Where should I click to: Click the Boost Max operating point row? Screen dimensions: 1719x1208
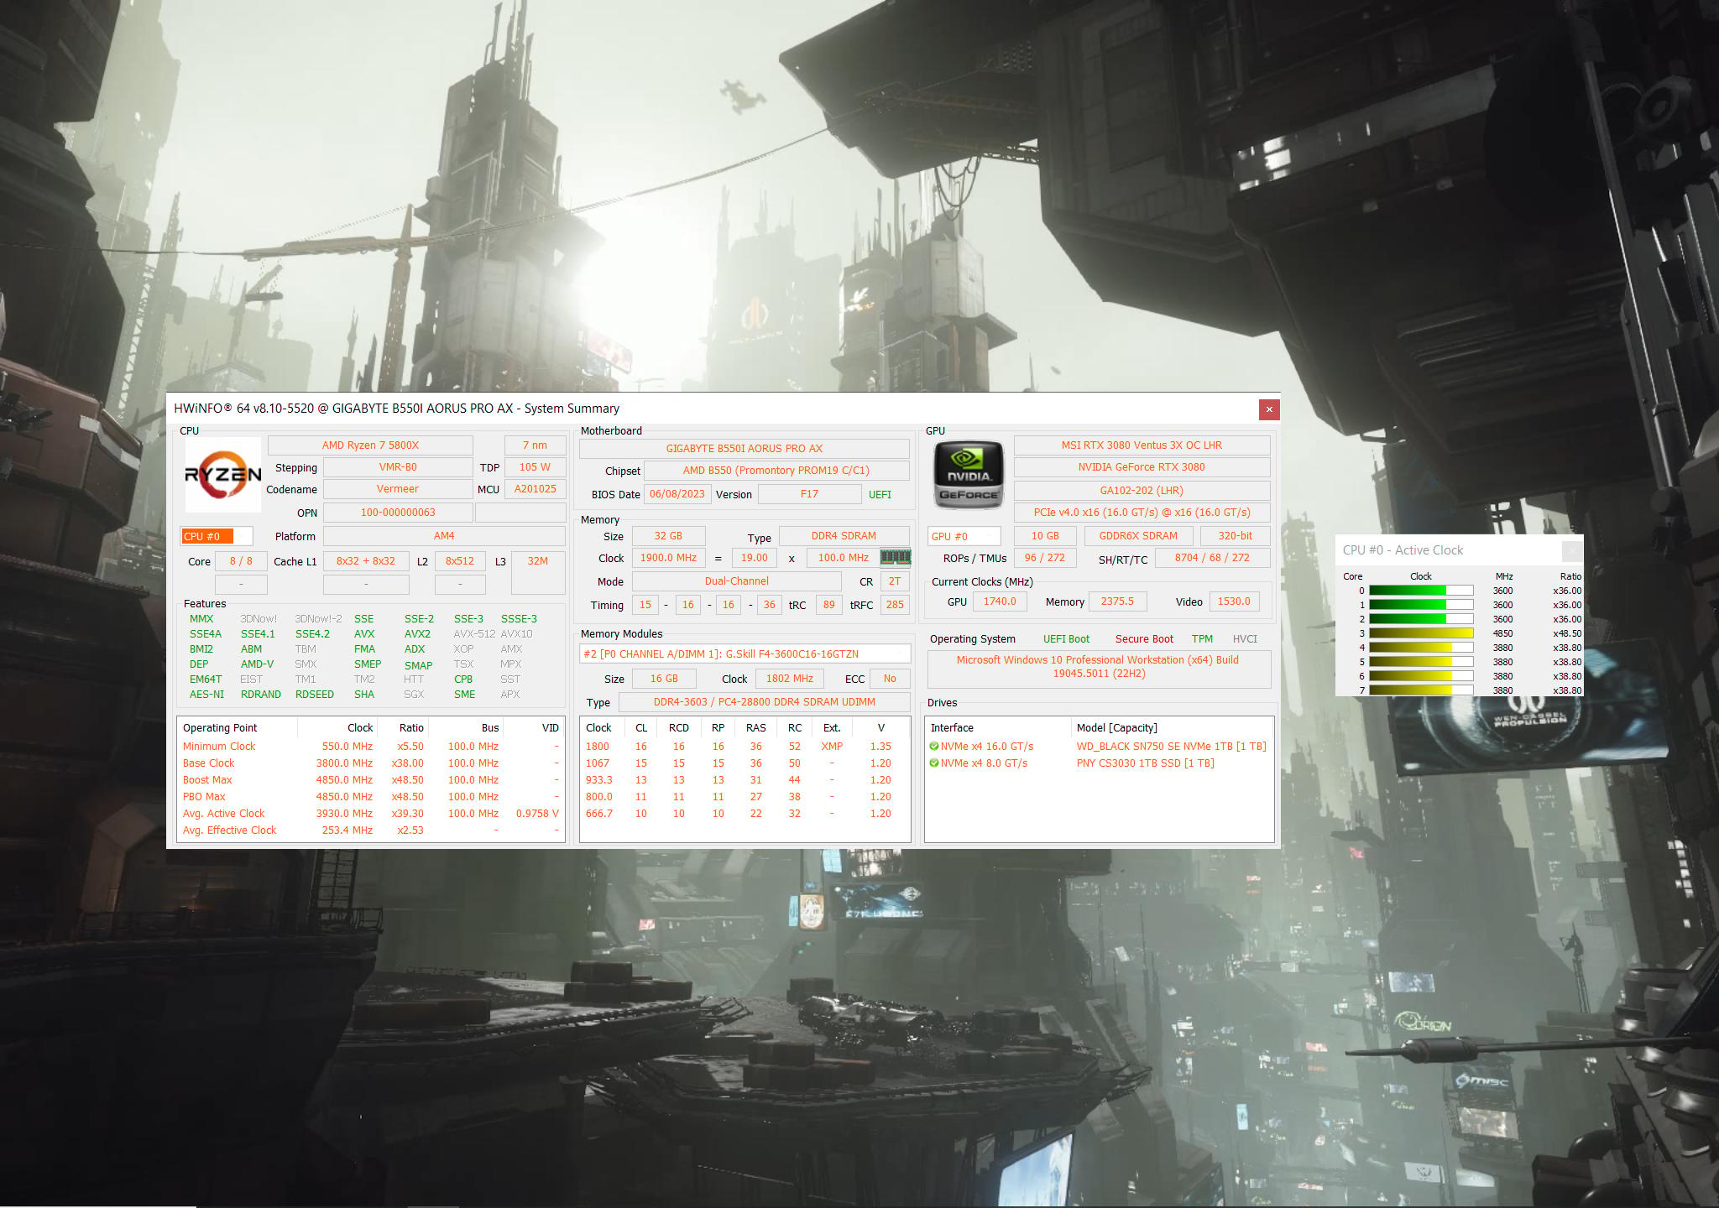371,780
